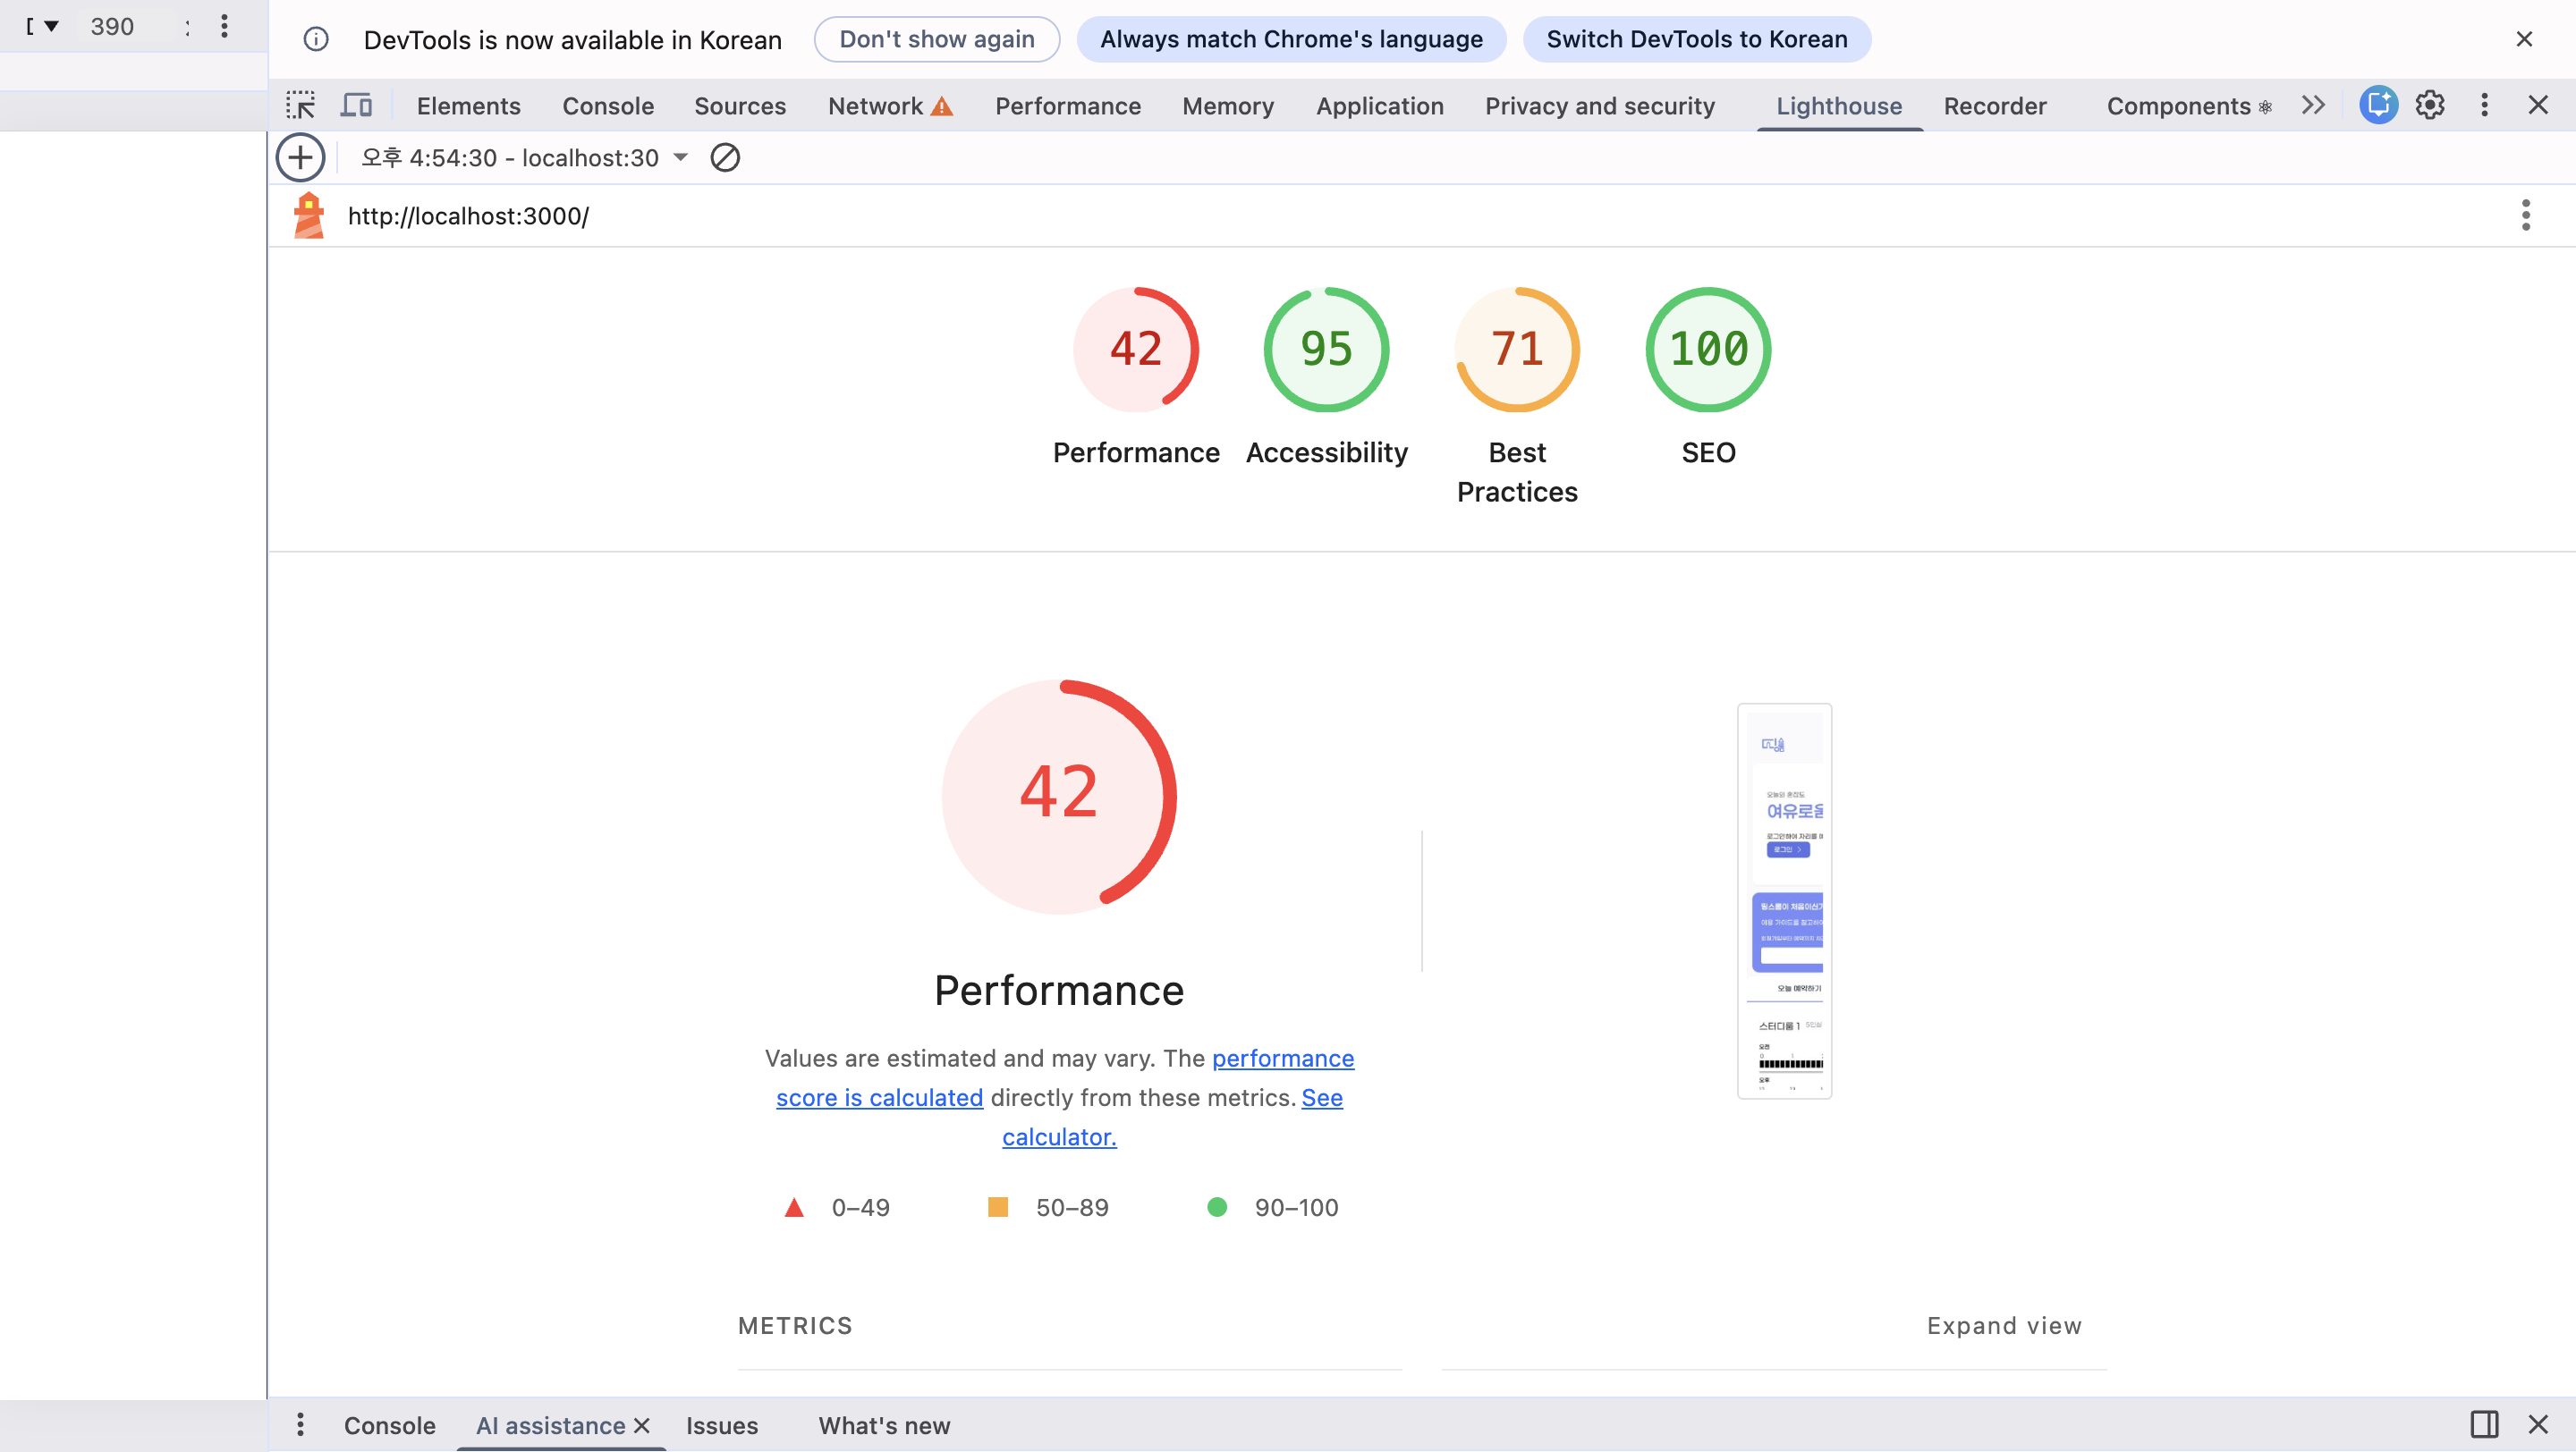Click Expand view for metrics
The width and height of the screenshot is (2576, 1452).
coord(2003,1325)
